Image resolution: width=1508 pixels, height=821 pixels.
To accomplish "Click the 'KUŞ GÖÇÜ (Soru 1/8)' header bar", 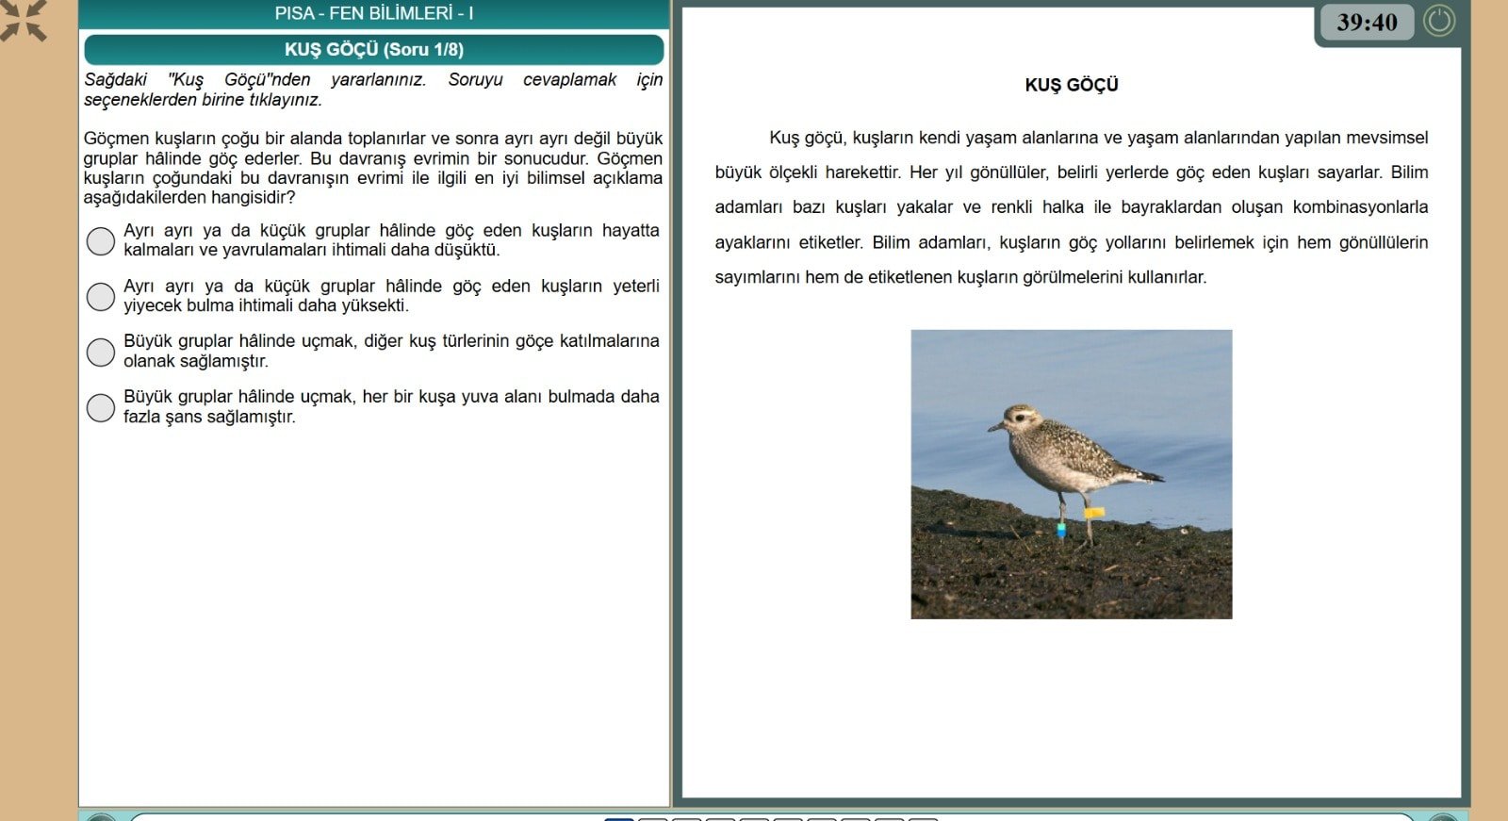I will [374, 50].
